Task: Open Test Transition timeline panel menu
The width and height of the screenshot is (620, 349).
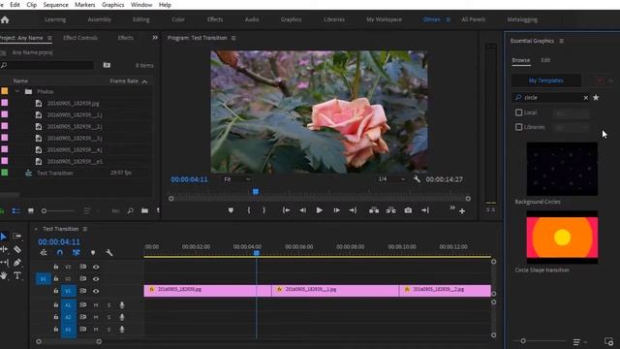Action: click(x=85, y=229)
